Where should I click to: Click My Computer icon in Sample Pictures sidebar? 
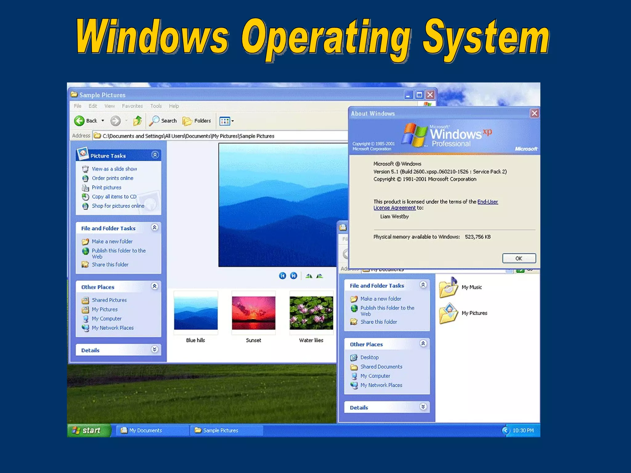click(85, 319)
